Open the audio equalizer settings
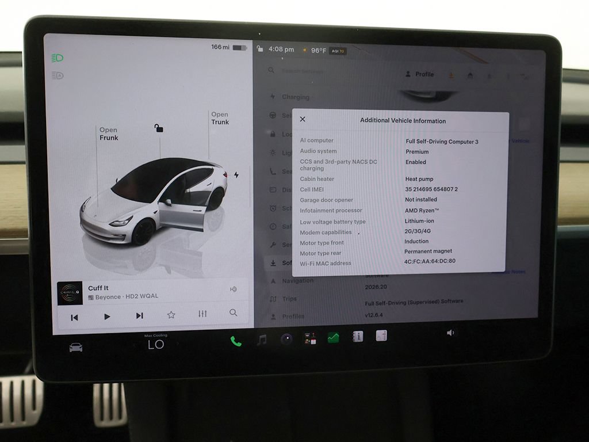Screen dimensions: 589x442 point(202,314)
